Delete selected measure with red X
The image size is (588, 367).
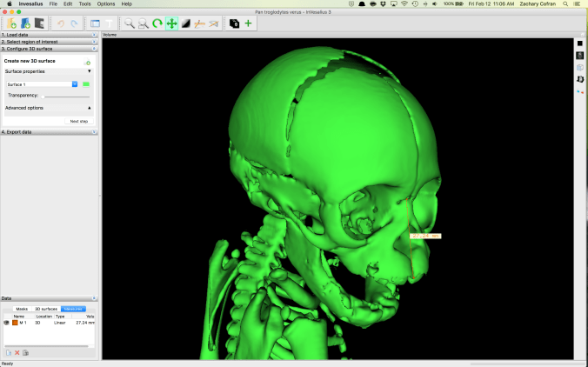pyautogui.click(x=17, y=352)
